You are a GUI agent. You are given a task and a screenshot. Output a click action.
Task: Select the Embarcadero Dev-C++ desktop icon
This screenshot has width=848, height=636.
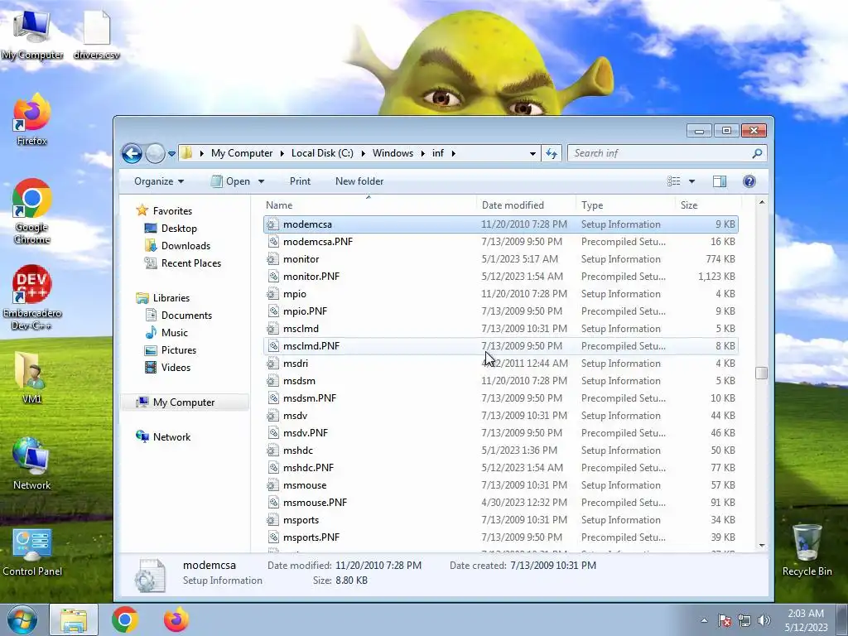[x=32, y=297]
